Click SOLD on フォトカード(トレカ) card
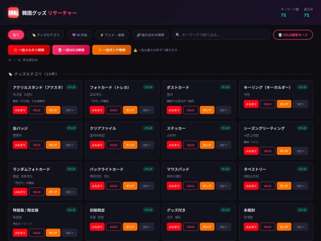321x241 pixels. pyautogui.click(x=114, y=110)
